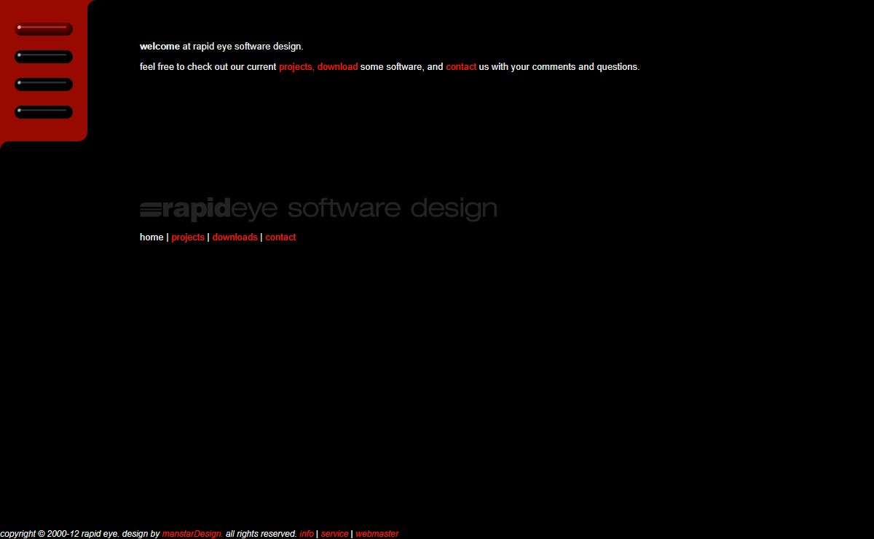This screenshot has width=874, height=539.
Task: Visit the manstarDesign footer link
Action: click(192, 534)
